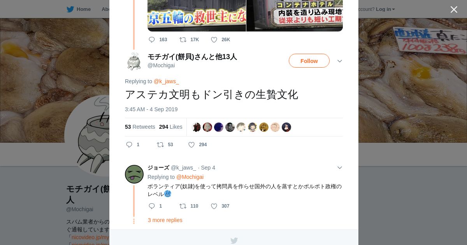Retweet the top tweet showing 17K
467x245 pixels.
183,40
